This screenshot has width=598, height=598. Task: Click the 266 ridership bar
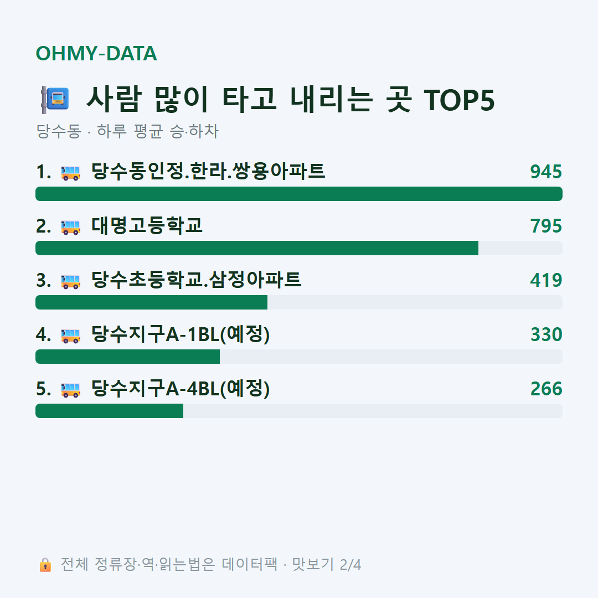[299, 411]
